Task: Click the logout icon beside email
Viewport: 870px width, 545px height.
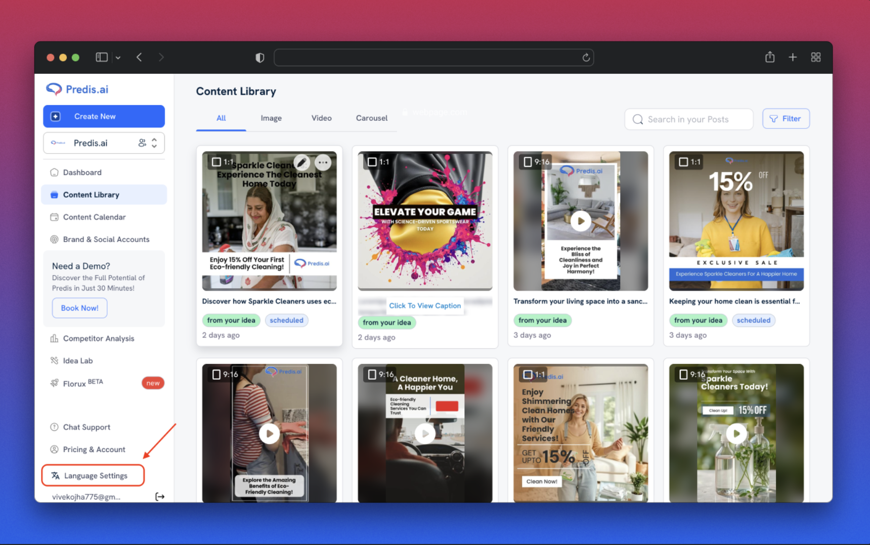Action: (x=160, y=496)
